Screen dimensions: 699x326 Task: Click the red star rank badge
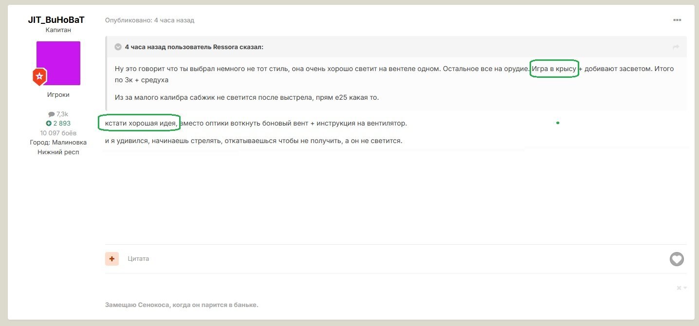pyautogui.click(x=39, y=76)
